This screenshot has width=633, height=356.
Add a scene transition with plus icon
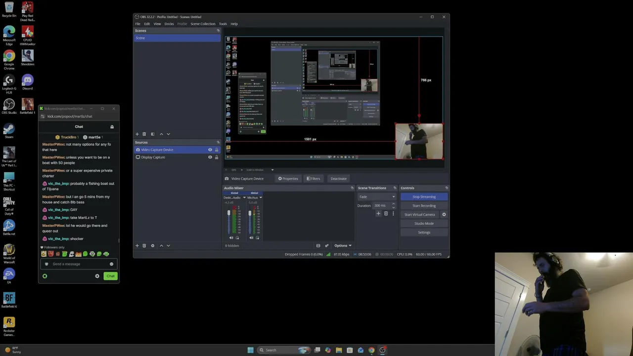click(x=378, y=214)
